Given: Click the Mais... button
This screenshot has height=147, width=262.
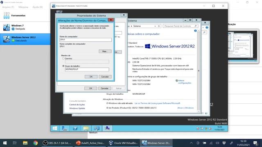Looking at the screenshot, I should coord(105,51).
